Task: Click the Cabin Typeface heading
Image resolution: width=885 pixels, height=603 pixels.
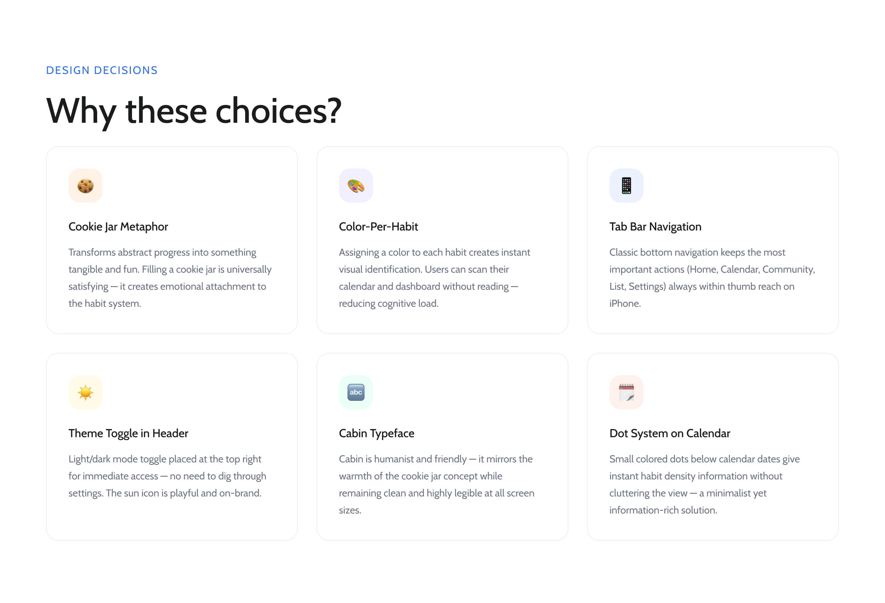Action: pyautogui.click(x=376, y=433)
